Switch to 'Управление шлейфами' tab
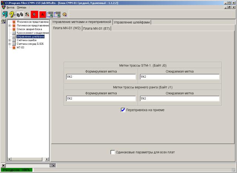The width and height of the screenshot is (237, 173). click(132, 22)
